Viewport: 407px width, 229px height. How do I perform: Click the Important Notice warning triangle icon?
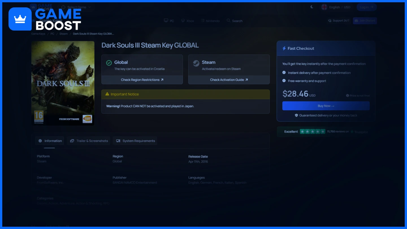(107, 94)
